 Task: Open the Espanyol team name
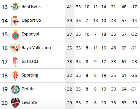tap(30, 34)
